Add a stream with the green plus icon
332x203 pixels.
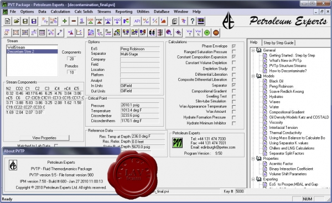(x=65, y=21)
